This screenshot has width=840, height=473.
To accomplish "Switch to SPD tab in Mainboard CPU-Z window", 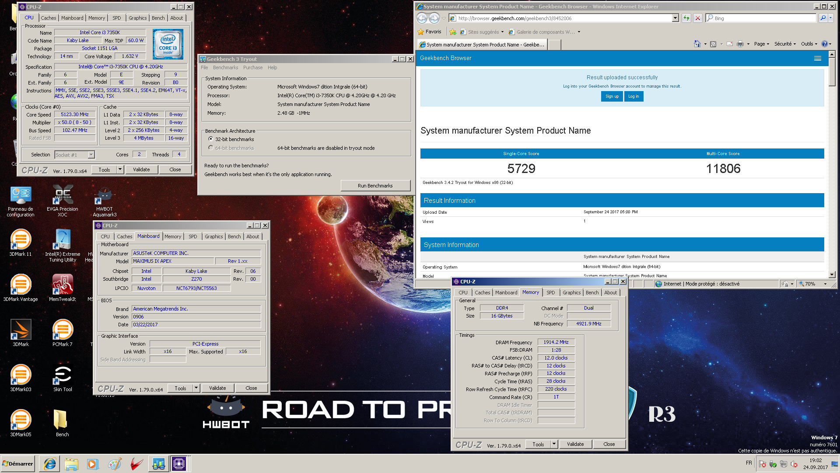I will pyautogui.click(x=193, y=236).
